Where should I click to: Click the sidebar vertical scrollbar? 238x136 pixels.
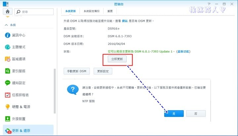click(x=55, y=91)
